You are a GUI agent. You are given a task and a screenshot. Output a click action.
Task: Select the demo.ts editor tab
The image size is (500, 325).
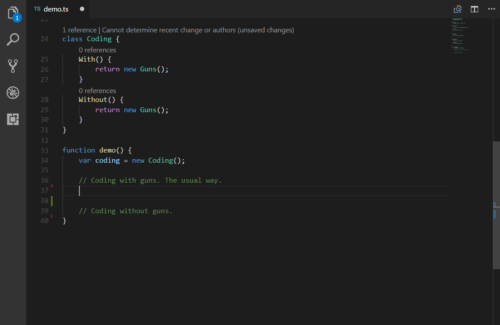click(x=58, y=9)
